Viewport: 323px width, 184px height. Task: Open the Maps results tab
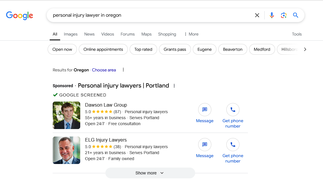[146, 34]
